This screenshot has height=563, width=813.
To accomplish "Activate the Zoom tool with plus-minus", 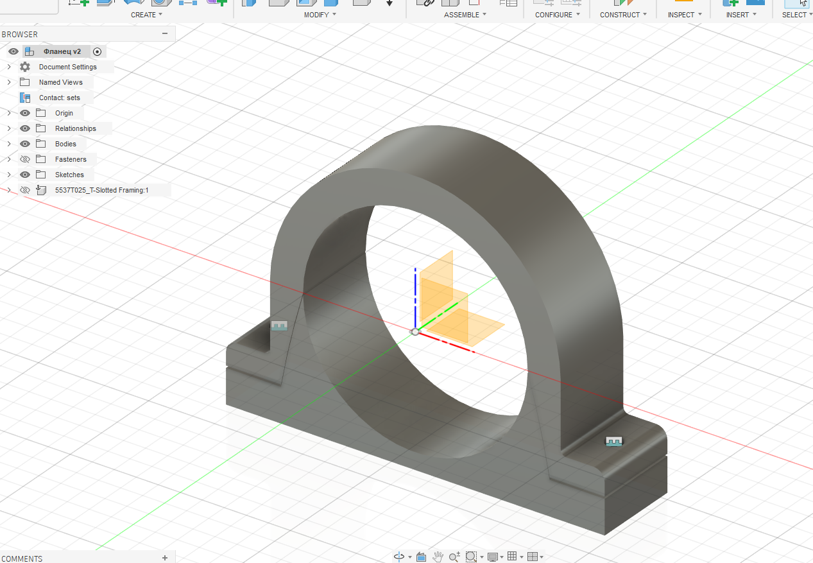I will coord(454,557).
